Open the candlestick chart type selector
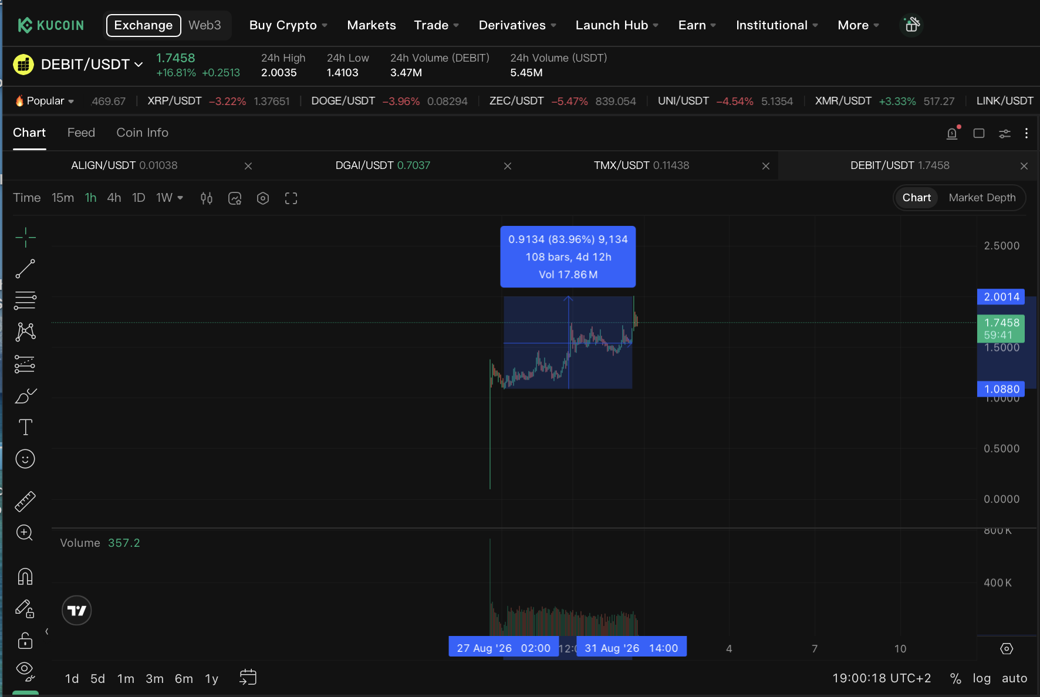The height and width of the screenshot is (697, 1040). pos(207,198)
